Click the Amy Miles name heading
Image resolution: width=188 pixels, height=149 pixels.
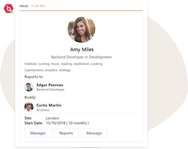[x=82, y=49]
